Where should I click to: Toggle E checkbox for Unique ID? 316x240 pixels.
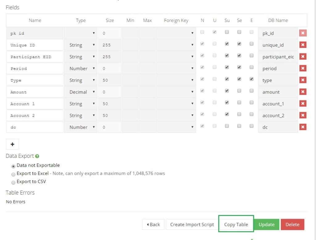(x=251, y=44)
